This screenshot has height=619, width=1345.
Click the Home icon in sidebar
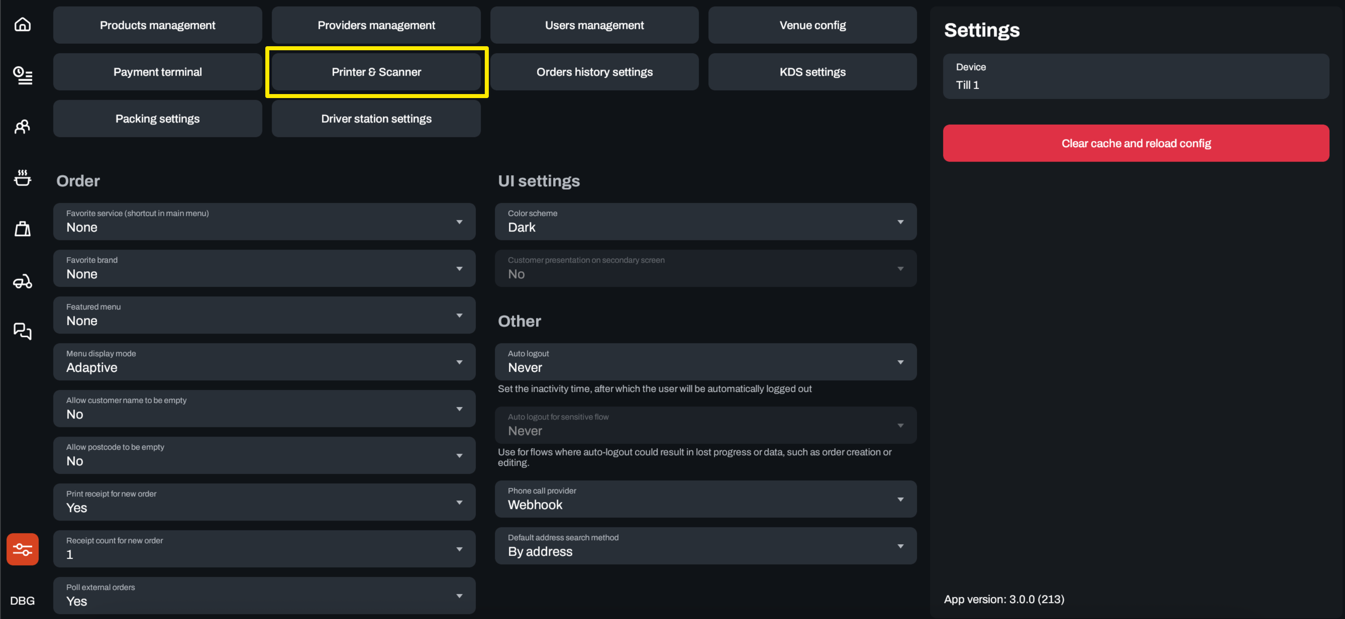23,25
